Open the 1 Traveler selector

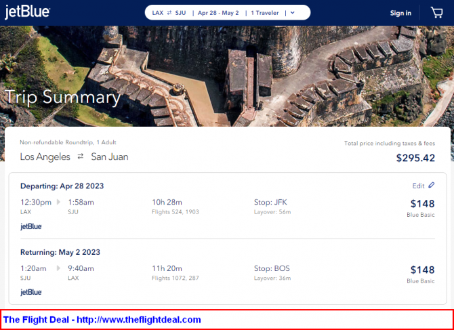point(264,12)
